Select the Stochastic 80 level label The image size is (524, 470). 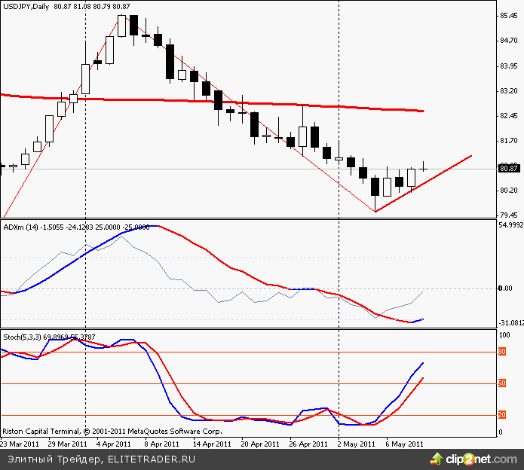click(501, 352)
